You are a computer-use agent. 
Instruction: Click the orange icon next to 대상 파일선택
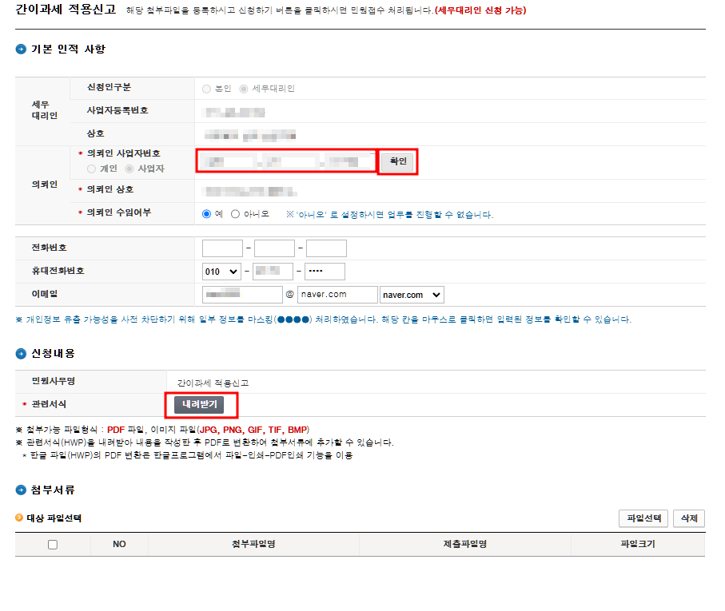19,518
